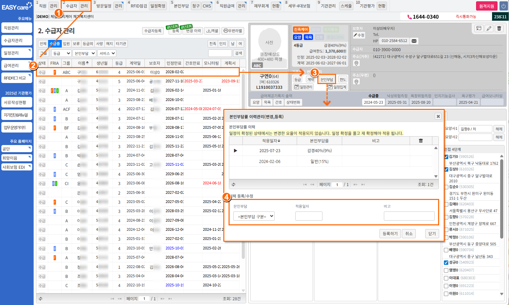Image resolution: width=509 pixels, height=305 pixels.
Task: Expand the 서비스 filter dropdown
Action: (x=107, y=53)
